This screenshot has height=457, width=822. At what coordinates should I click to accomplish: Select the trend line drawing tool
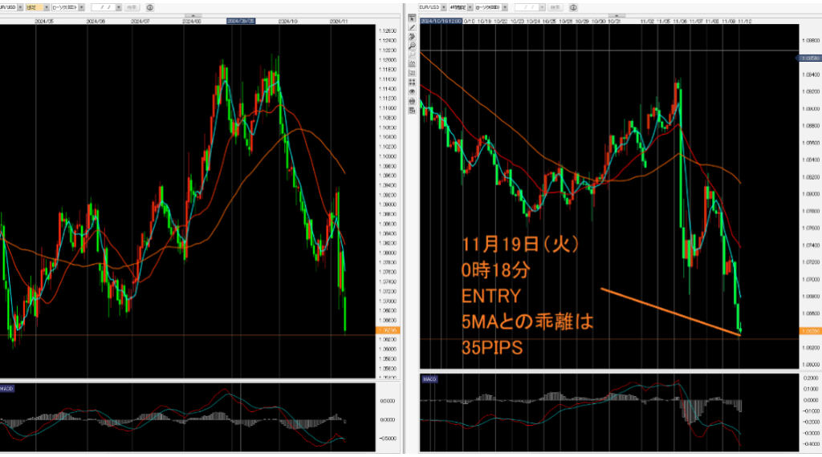tap(412, 28)
